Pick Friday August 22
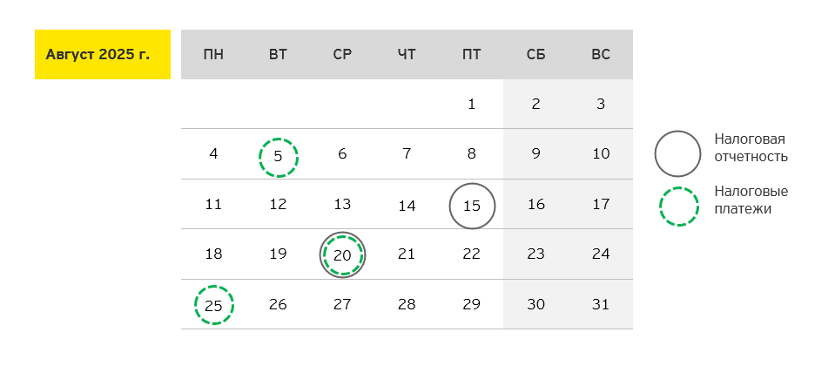815x366 pixels. point(472,254)
